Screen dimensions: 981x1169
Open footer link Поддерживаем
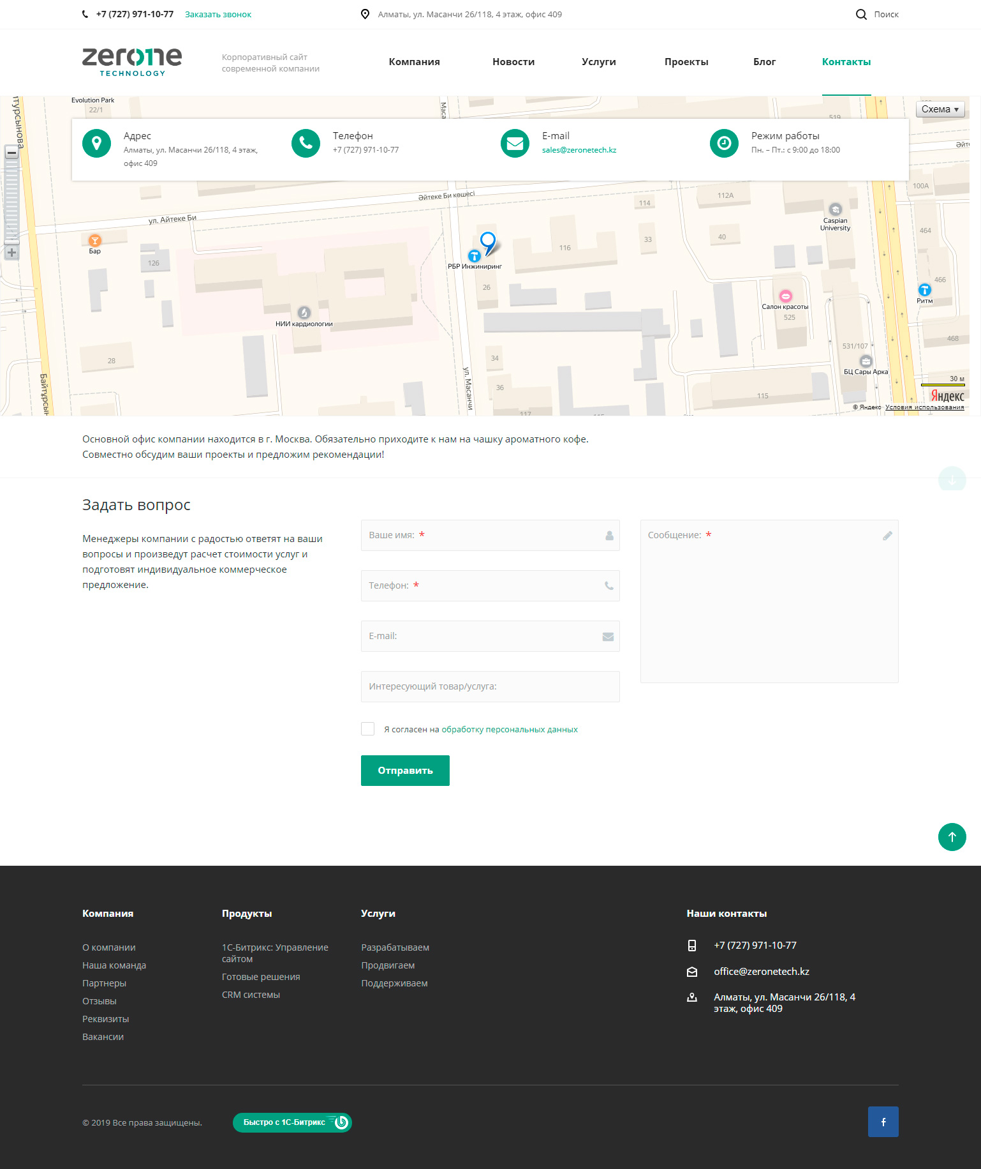point(395,983)
